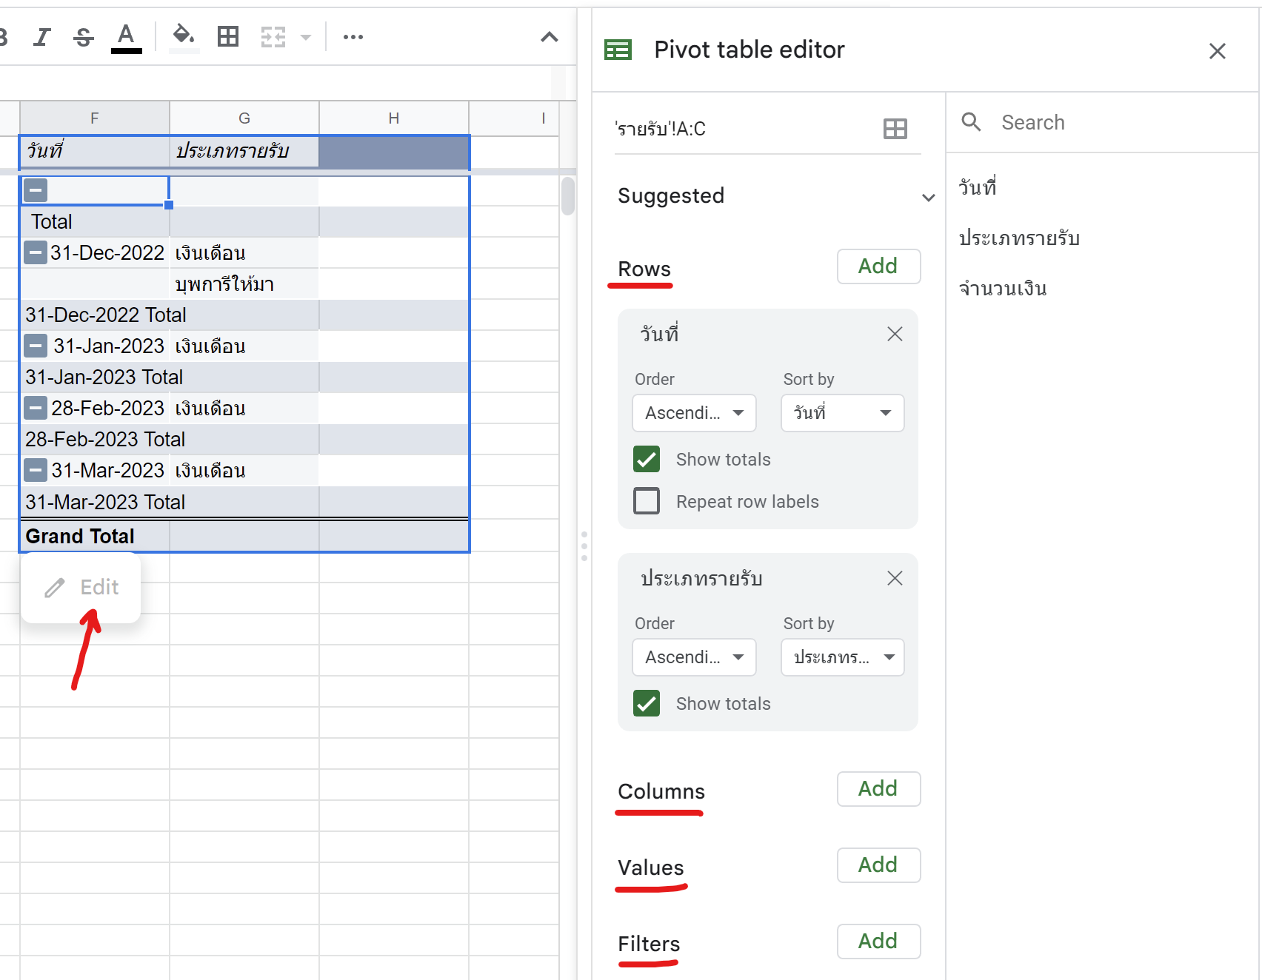Open the data range selection grid

point(895,128)
